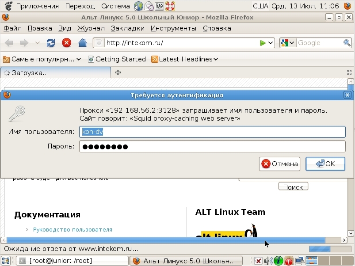
Task: Expand the Latest Headlines feed dropdown
Action: point(184,59)
